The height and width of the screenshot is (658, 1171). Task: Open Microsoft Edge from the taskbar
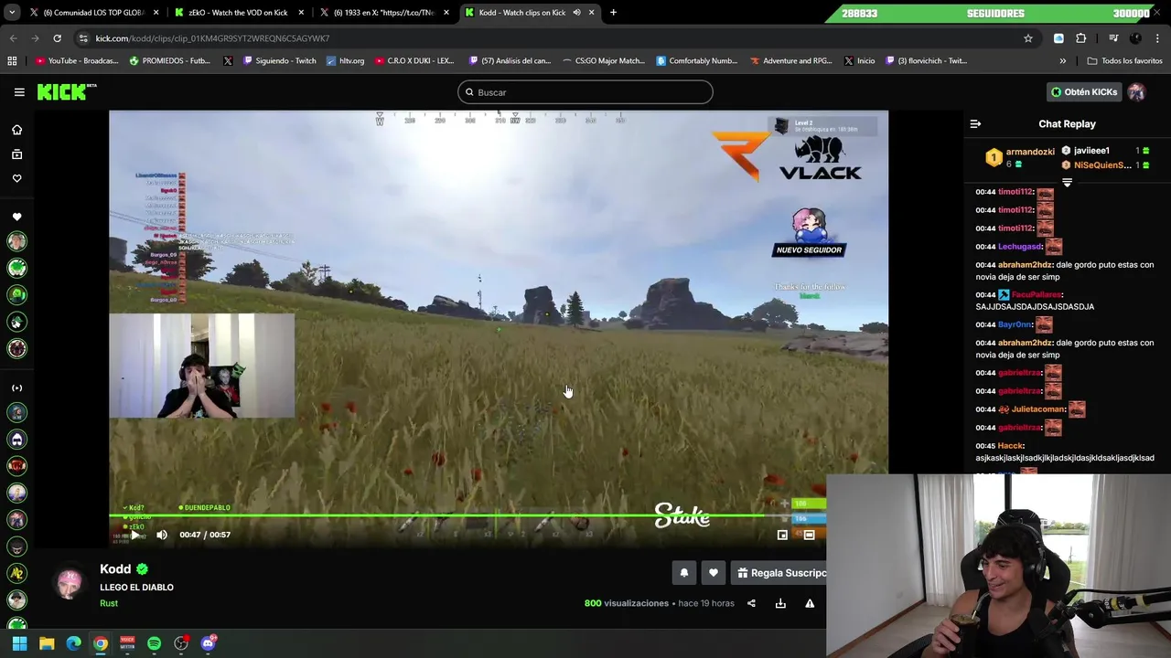tap(73, 643)
